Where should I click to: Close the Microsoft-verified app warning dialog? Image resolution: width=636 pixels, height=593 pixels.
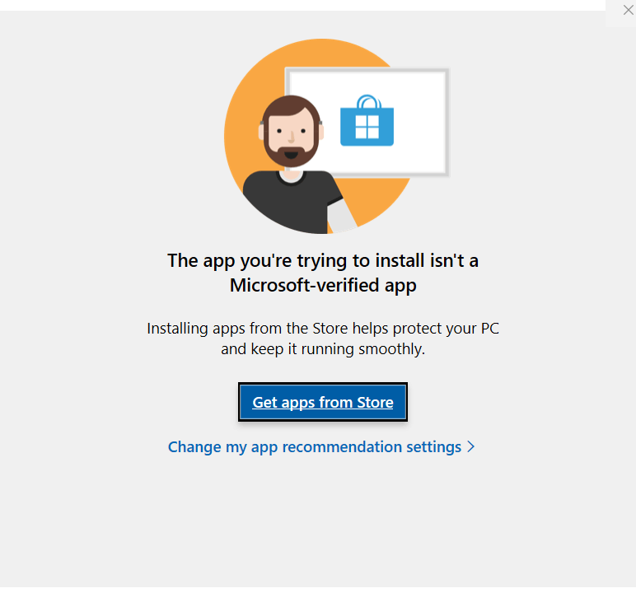tap(628, 10)
